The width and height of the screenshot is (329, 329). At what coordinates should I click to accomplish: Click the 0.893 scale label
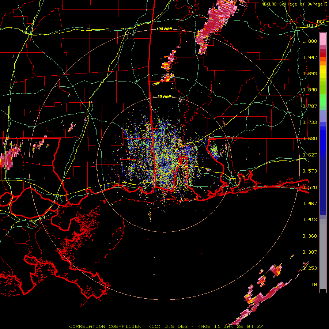click(x=310, y=73)
